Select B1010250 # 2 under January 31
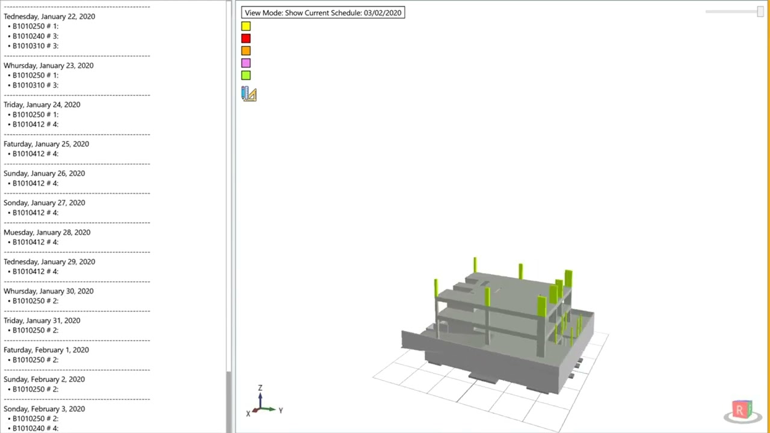The image size is (770, 433). (35, 330)
